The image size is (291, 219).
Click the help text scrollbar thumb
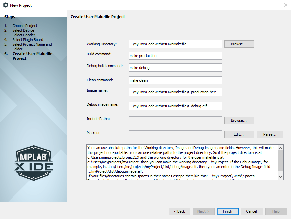coord(281,161)
